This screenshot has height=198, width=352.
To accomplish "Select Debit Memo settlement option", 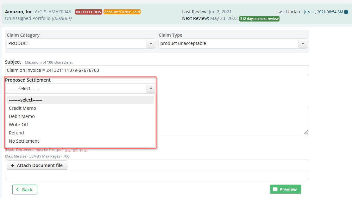I will tap(80, 116).
